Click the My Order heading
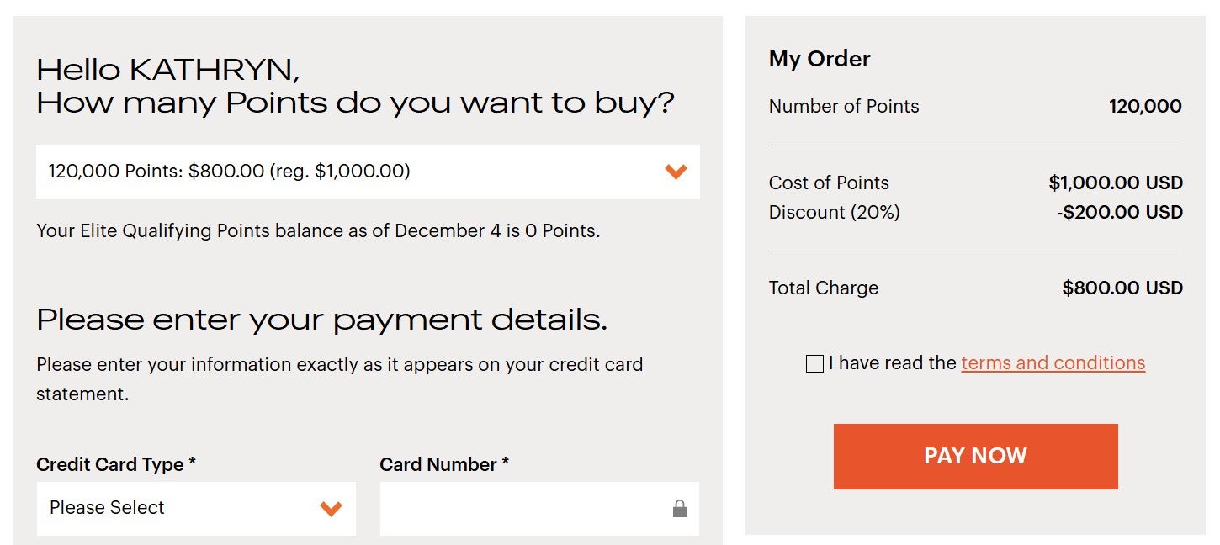Viewport: 1220px width, 545px height. [819, 59]
